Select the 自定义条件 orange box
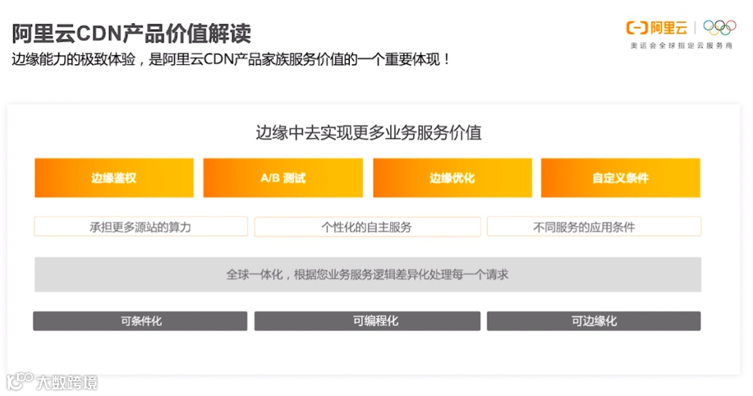 point(621,178)
